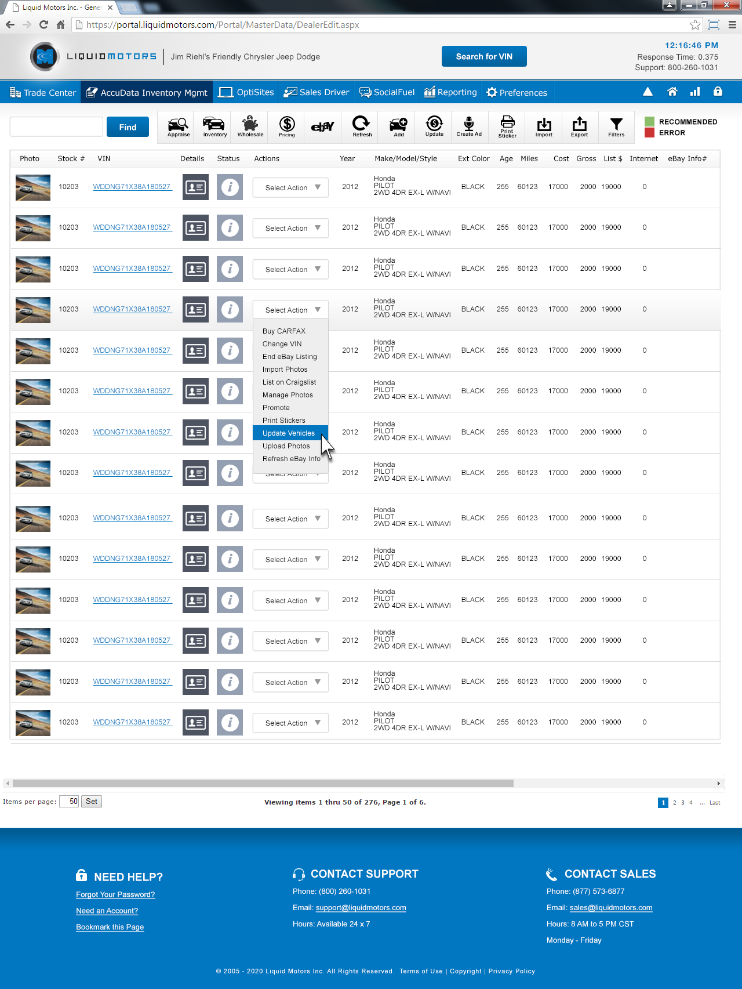This screenshot has width=742, height=989.
Task: Expand the second-to-last Select Action dropdown
Action: [x=290, y=682]
